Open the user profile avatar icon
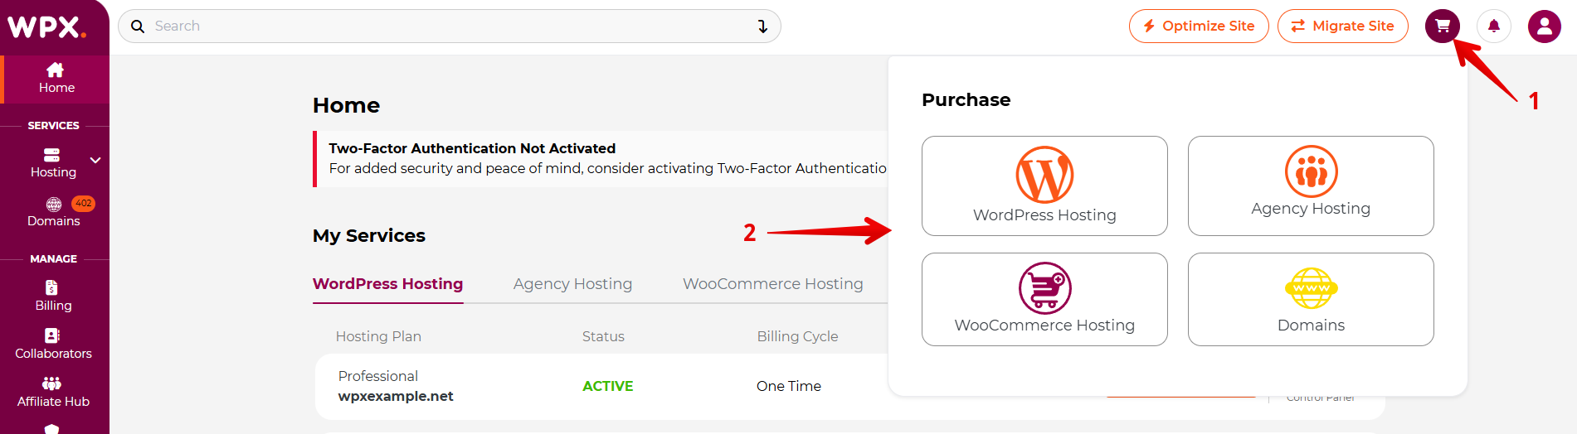Screen dimensions: 1577x434 tap(1545, 27)
